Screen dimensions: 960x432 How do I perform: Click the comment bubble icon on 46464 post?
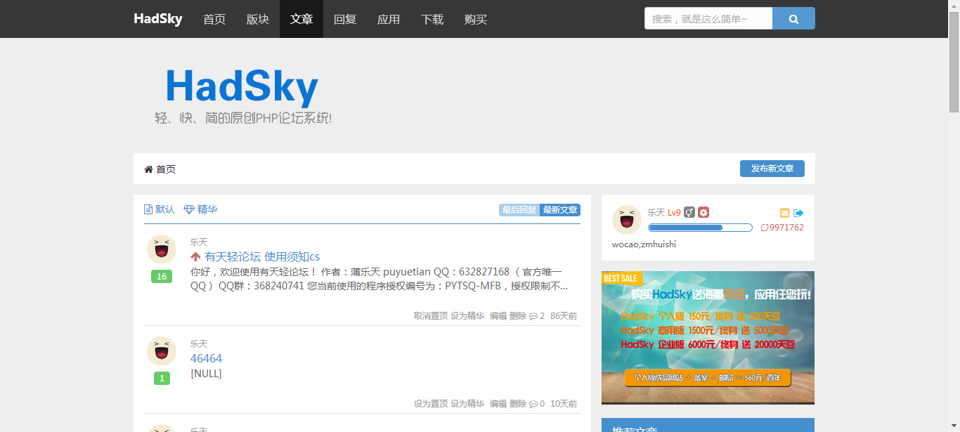coord(533,404)
